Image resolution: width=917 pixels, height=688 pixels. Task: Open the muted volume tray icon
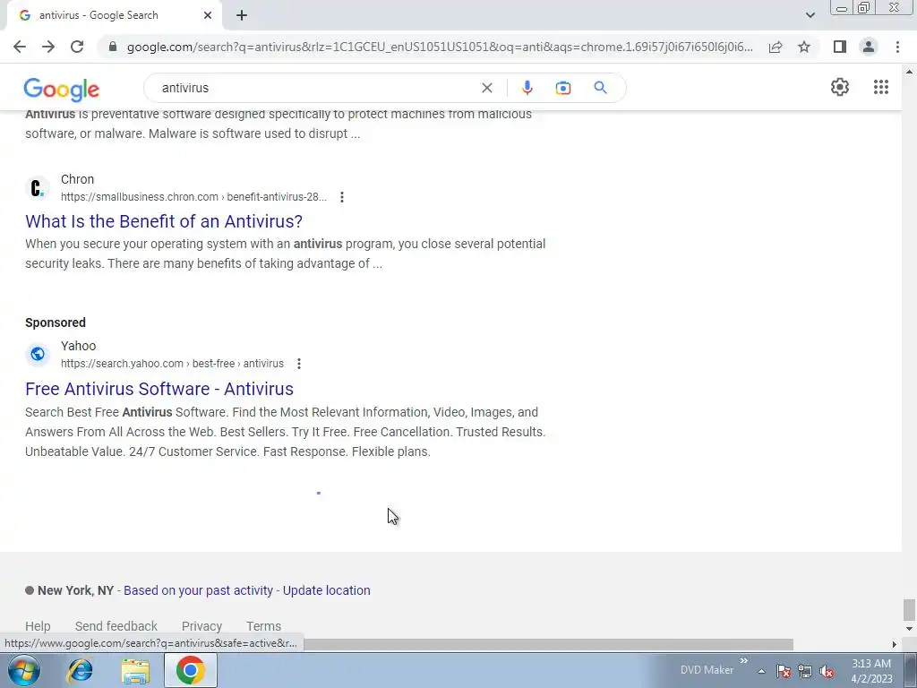point(827,671)
